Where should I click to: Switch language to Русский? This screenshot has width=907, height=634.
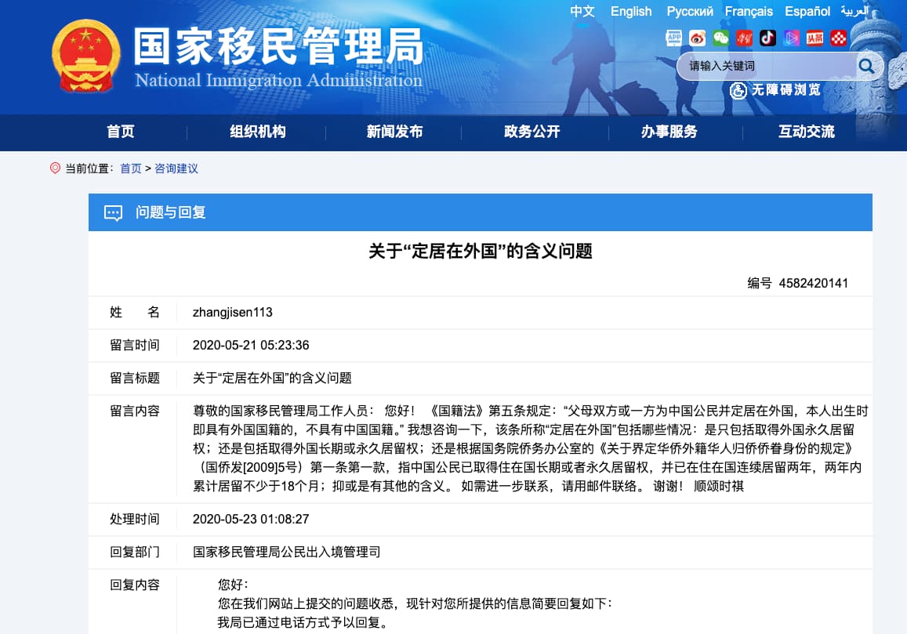pos(690,11)
